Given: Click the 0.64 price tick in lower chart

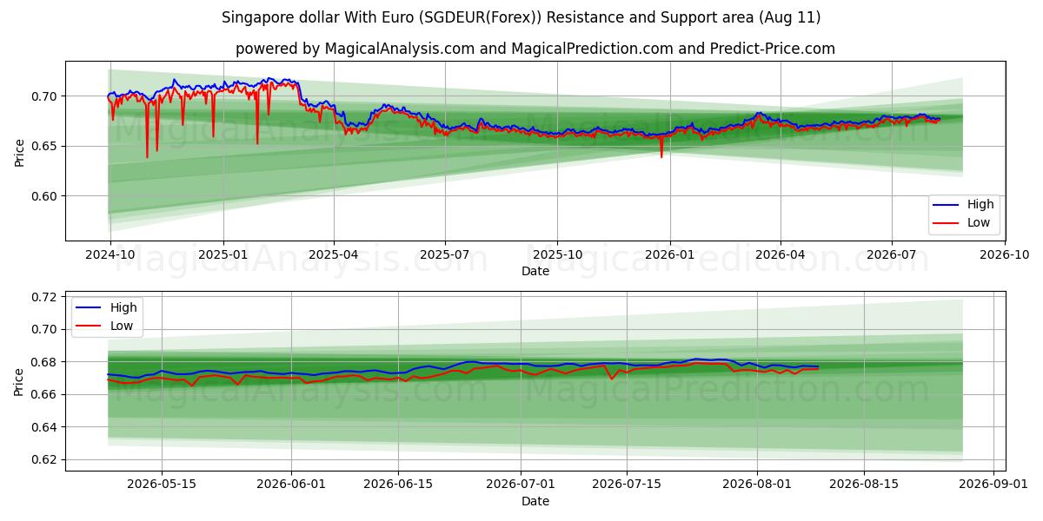Looking at the screenshot, I should click(45, 427).
